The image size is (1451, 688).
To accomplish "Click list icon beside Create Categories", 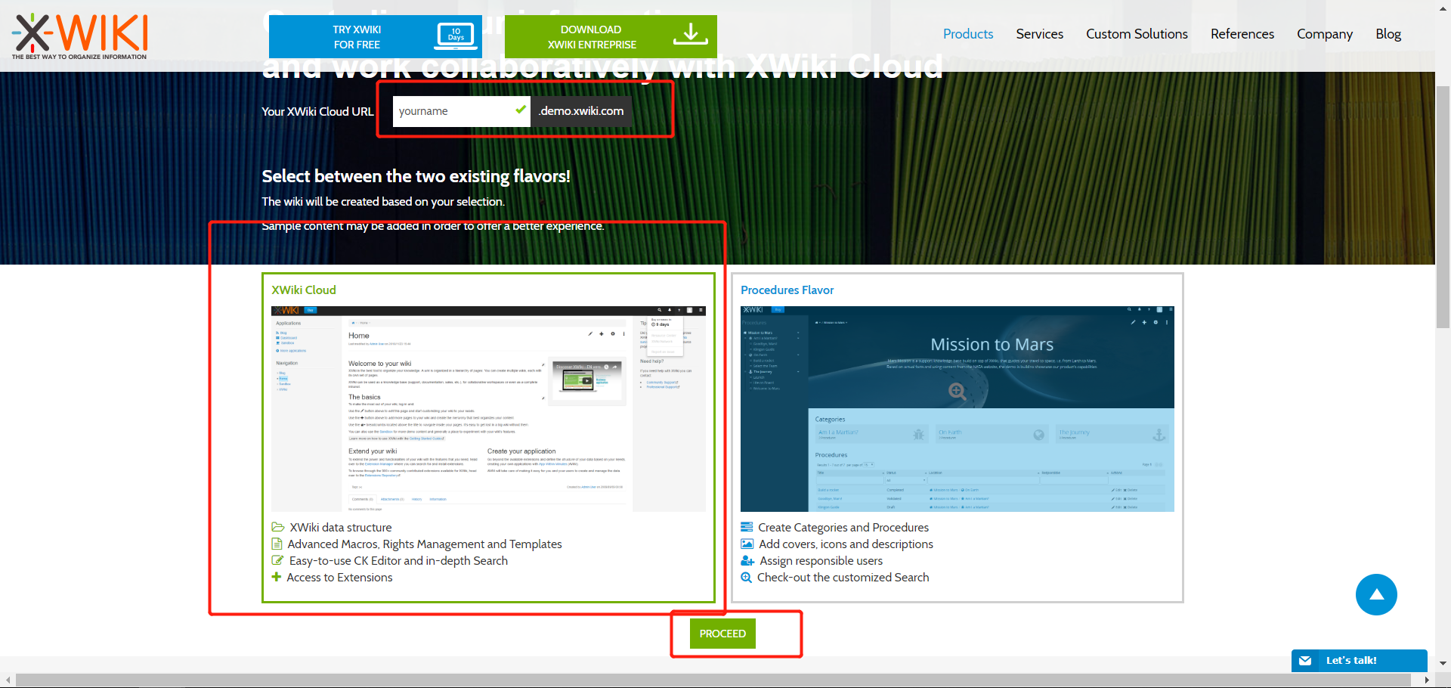I will tap(747, 527).
